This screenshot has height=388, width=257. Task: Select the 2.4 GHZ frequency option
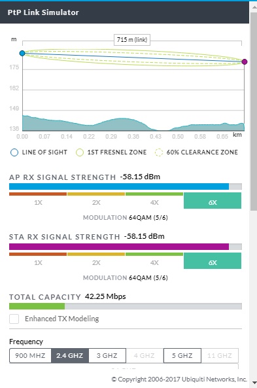tap(70, 355)
